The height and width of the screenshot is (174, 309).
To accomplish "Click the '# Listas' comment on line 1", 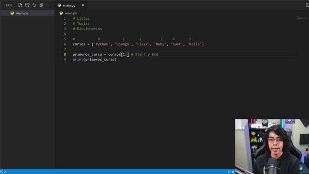I will [81, 18].
